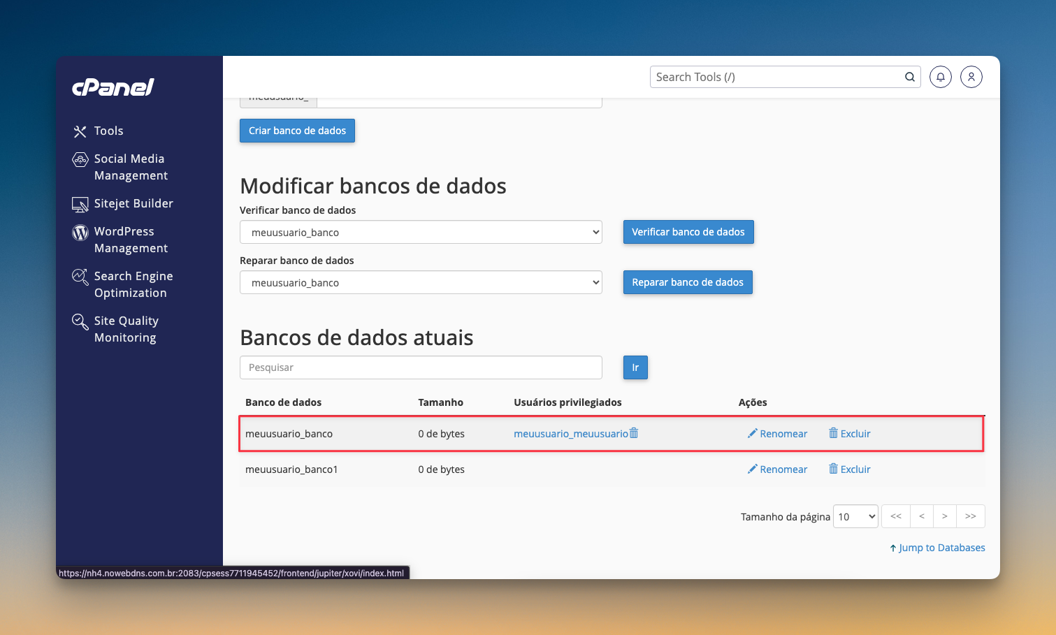Click Excluir for meuusuario_banco1
The width and height of the screenshot is (1056, 635).
click(849, 469)
